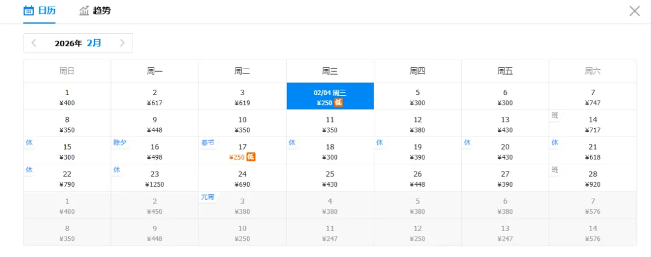Select February 3 priced ¥619
651x257 pixels.
[x=242, y=96]
